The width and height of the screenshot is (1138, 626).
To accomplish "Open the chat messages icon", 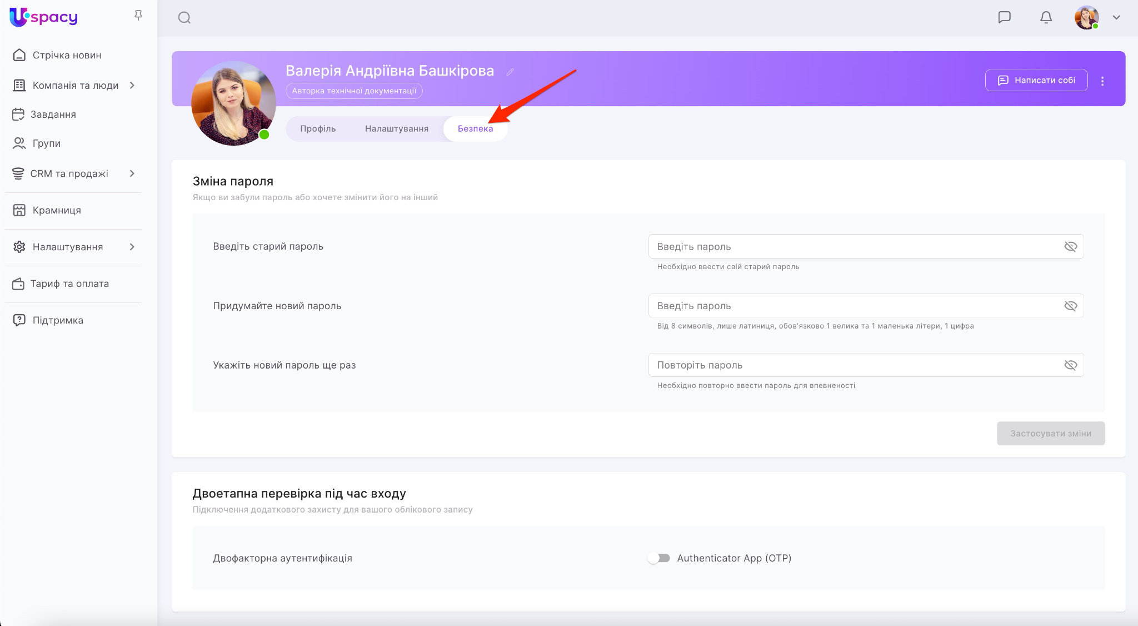I will pyautogui.click(x=1004, y=17).
